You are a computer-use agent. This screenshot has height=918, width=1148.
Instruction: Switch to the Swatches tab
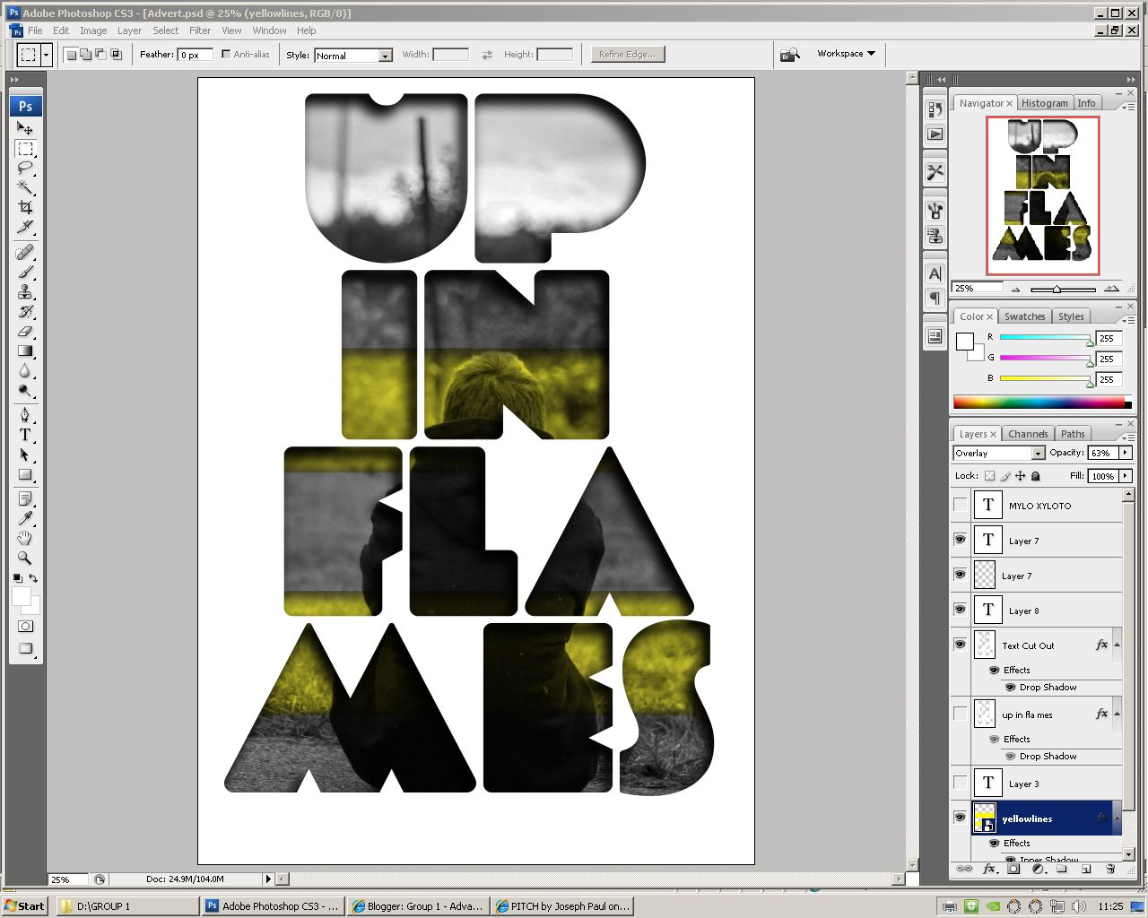[x=1024, y=316]
